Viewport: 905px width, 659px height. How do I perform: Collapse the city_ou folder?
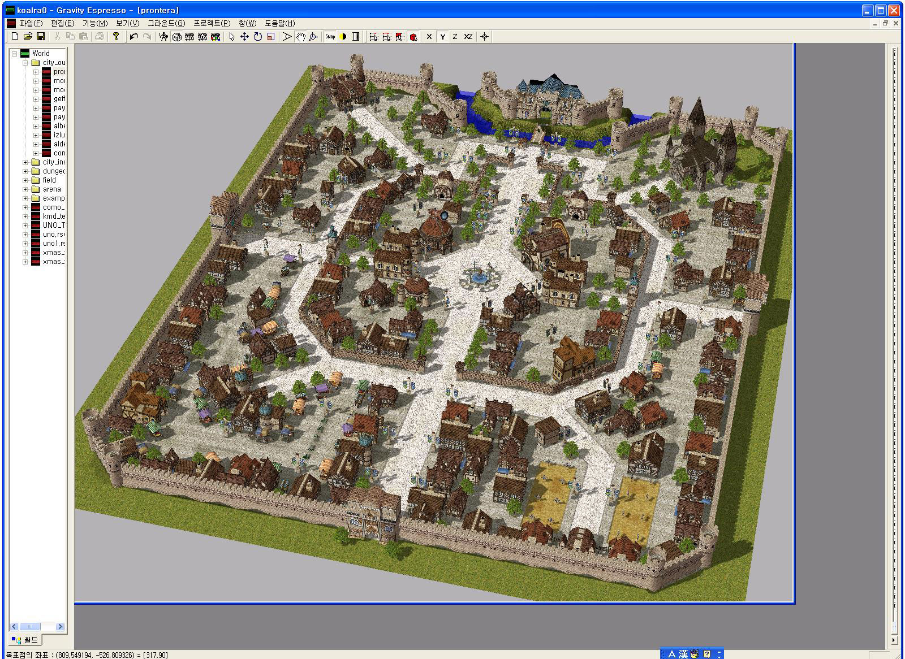pos(25,63)
